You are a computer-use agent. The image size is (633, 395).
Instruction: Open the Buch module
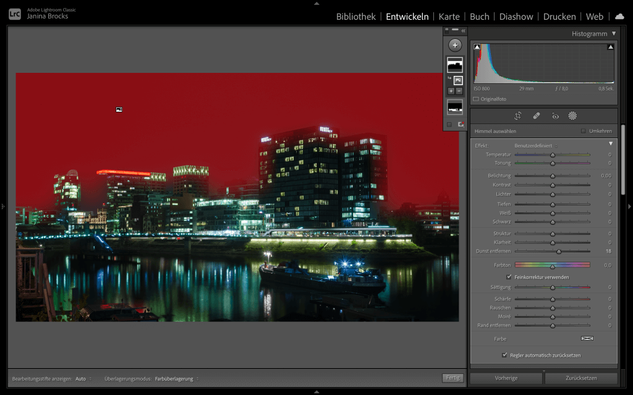pos(479,17)
